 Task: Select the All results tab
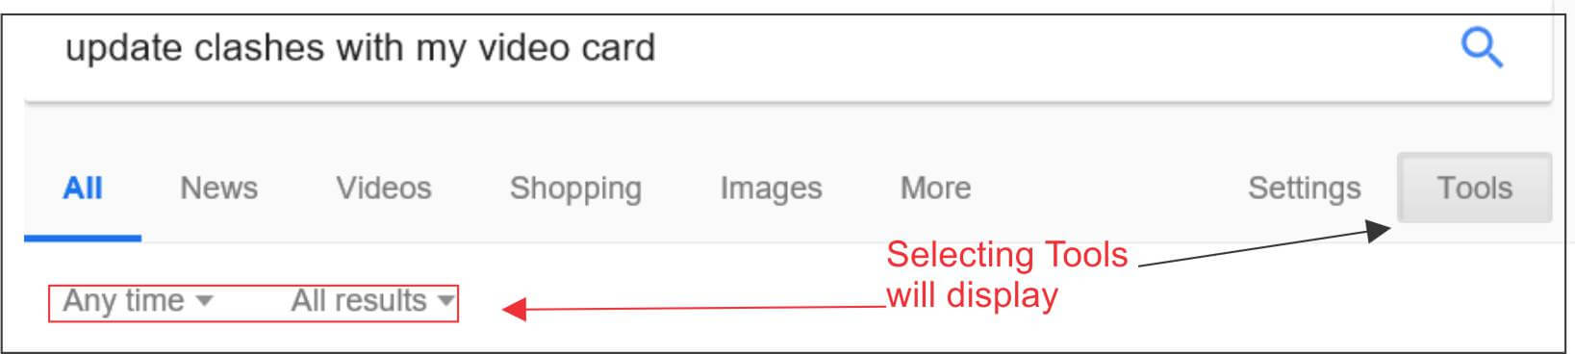[x=83, y=188]
